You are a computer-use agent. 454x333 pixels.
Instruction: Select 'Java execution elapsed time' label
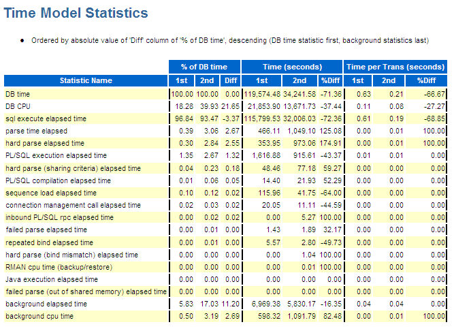52,279
